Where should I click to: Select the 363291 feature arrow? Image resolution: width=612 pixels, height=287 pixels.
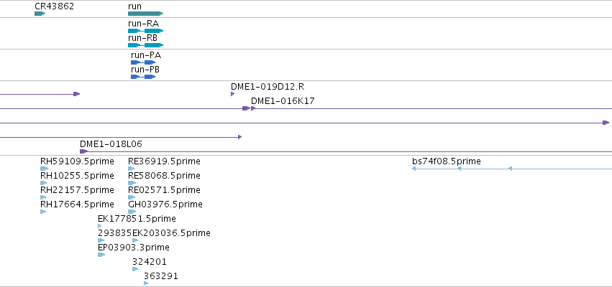click(146, 283)
